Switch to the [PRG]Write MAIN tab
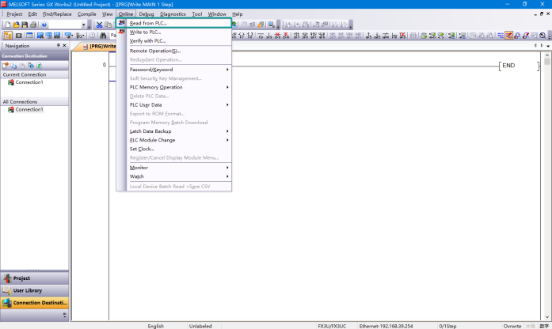 99,47
